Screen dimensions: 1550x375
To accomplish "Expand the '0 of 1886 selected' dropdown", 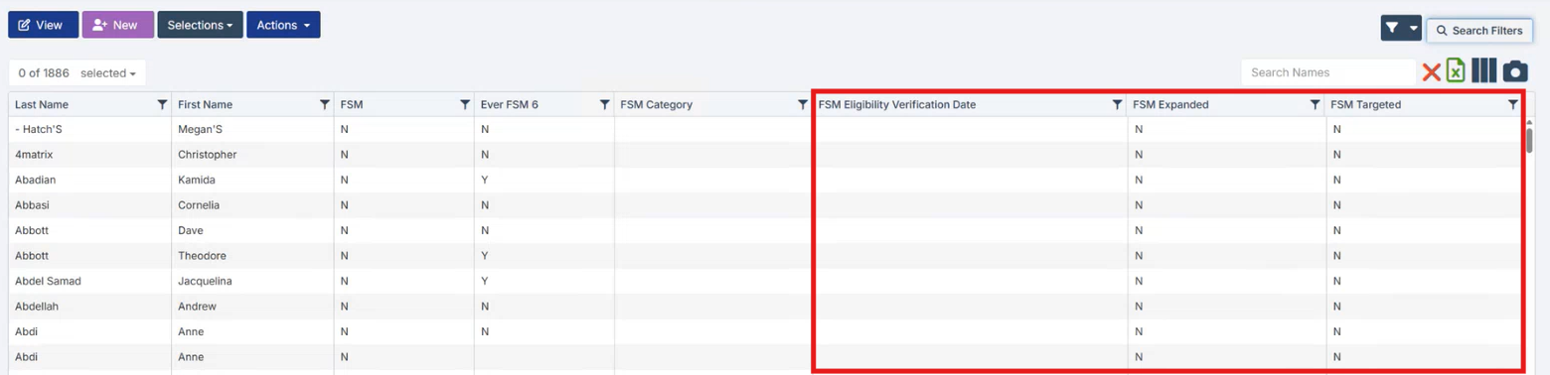I will point(77,72).
